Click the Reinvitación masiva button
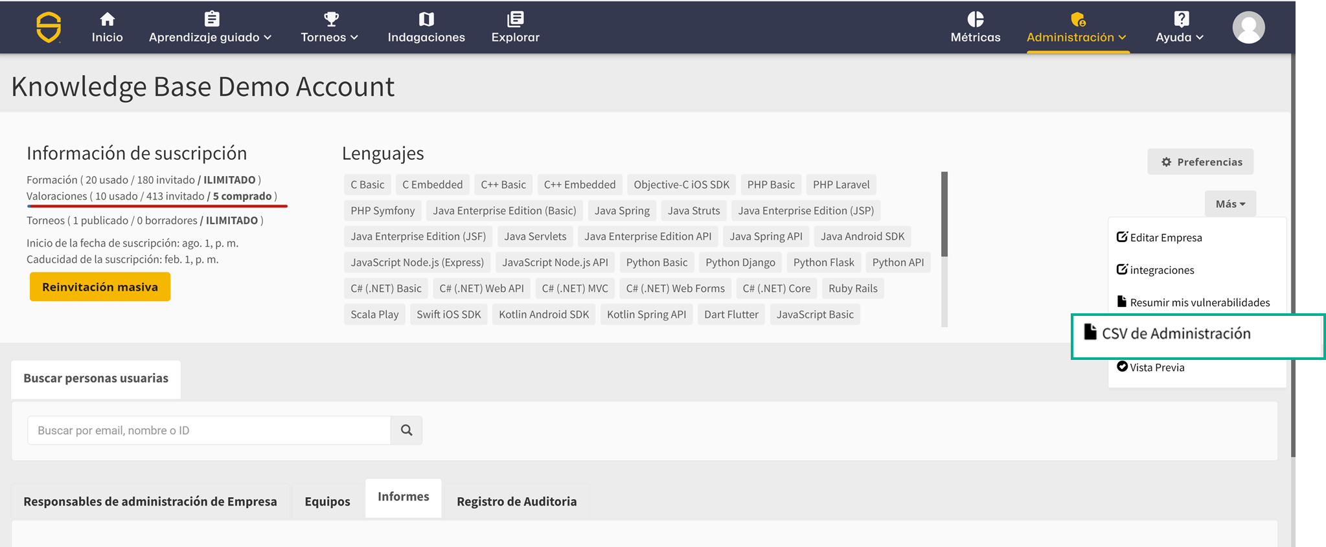The height and width of the screenshot is (547, 1326). pos(100,287)
